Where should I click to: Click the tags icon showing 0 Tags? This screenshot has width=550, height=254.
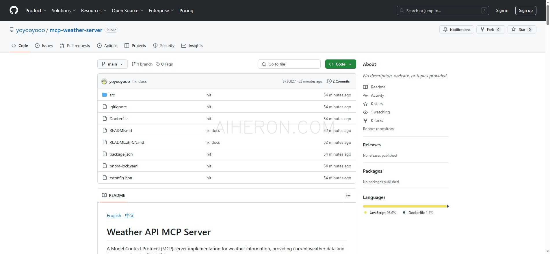tap(158, 64)
